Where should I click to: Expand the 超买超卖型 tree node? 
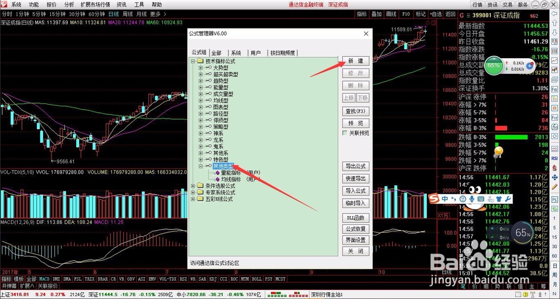[x=200, y=74]
